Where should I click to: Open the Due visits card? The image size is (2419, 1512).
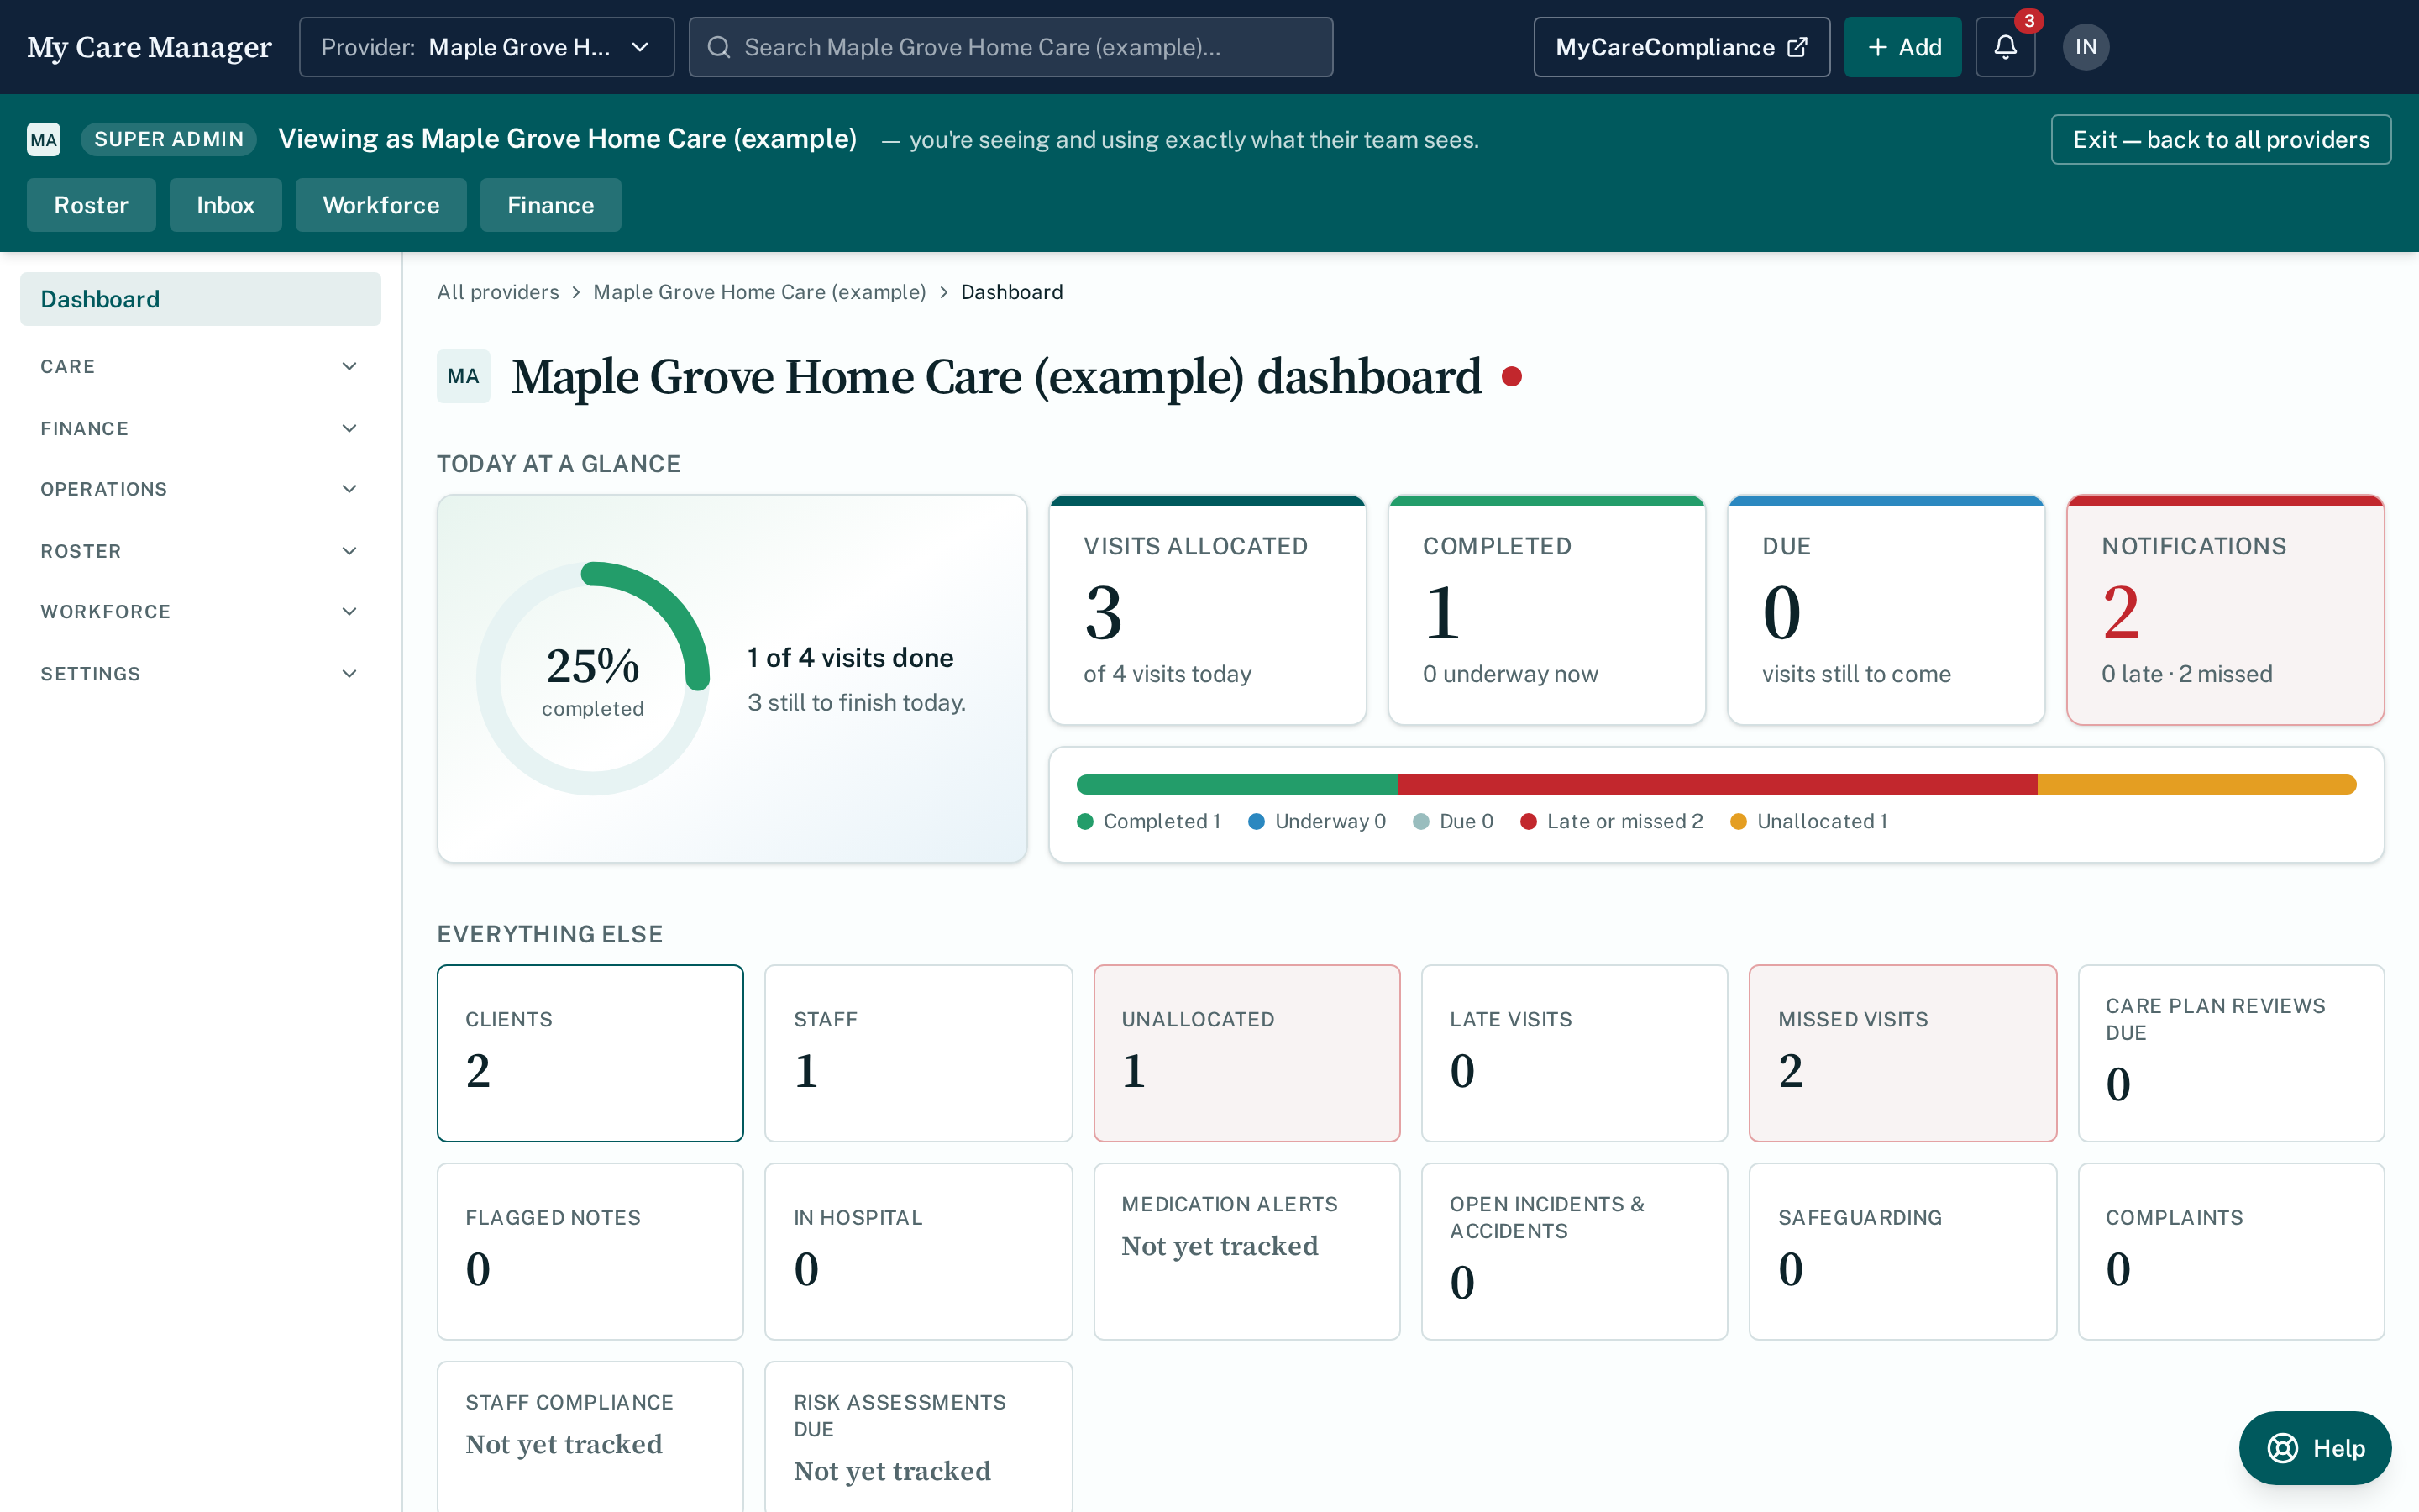[x=1886, y=610]
